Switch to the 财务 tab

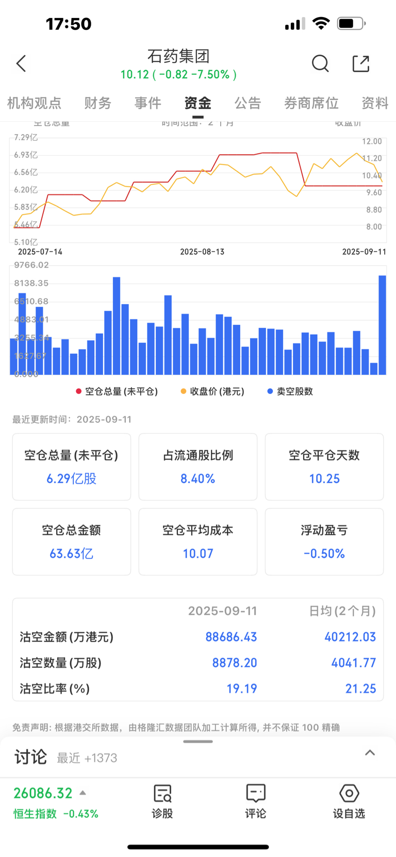pyautogui.click(x=98, y=103)
